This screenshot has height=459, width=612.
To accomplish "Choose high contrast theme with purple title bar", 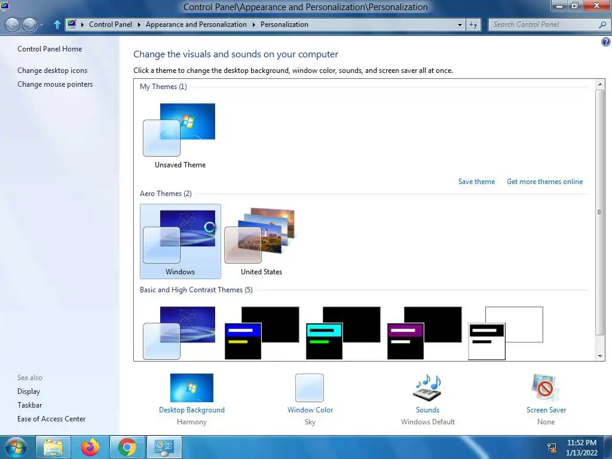I will [x=424, y=333].
